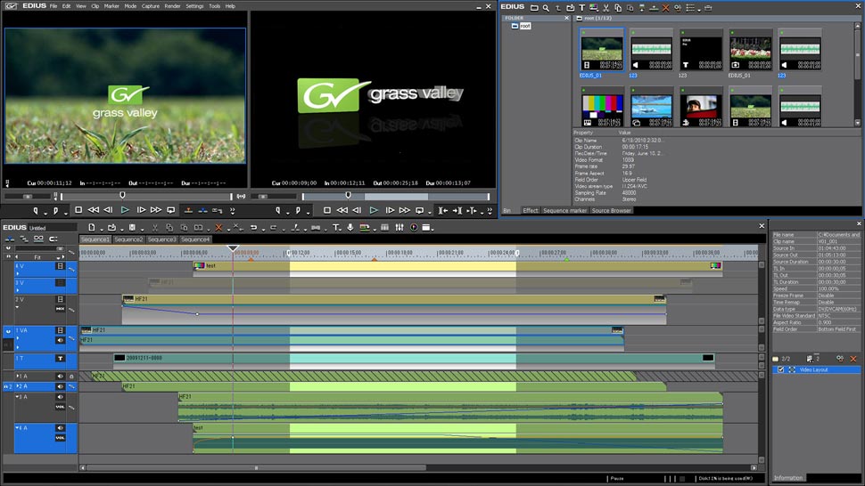Click the Vector Scope round icon
The width and height of the screenshot is (865, 486).
tap(414, 227)
